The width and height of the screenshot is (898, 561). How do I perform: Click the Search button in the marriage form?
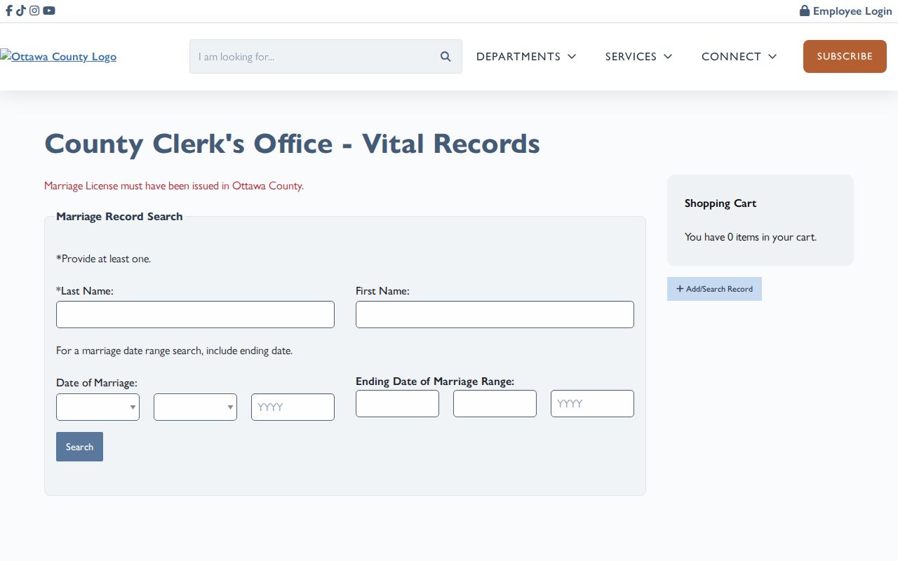coord(79,447)
